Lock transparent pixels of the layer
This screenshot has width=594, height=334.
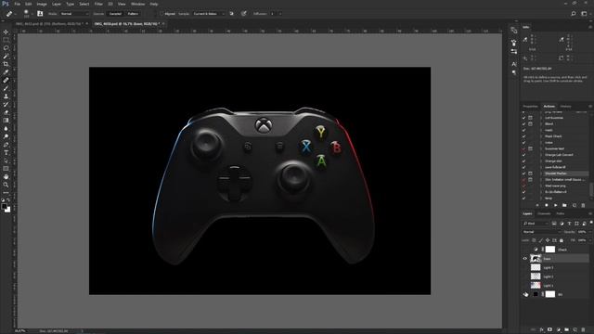(534, 240)
